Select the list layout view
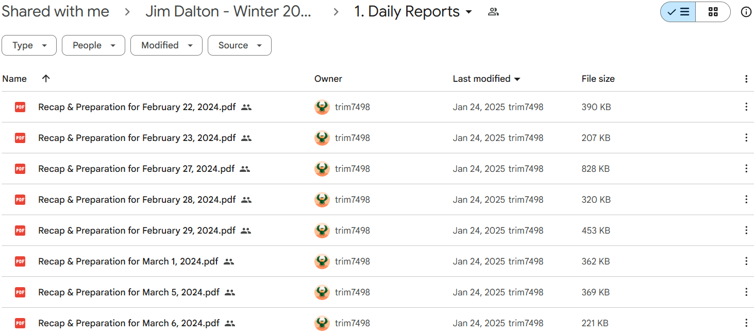Viewport: 754px width, 335px height. (678, 12)
